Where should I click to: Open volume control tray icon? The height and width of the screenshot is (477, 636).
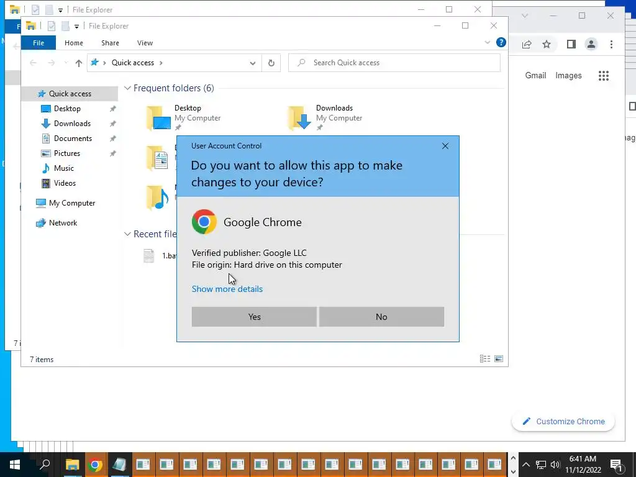555,465
